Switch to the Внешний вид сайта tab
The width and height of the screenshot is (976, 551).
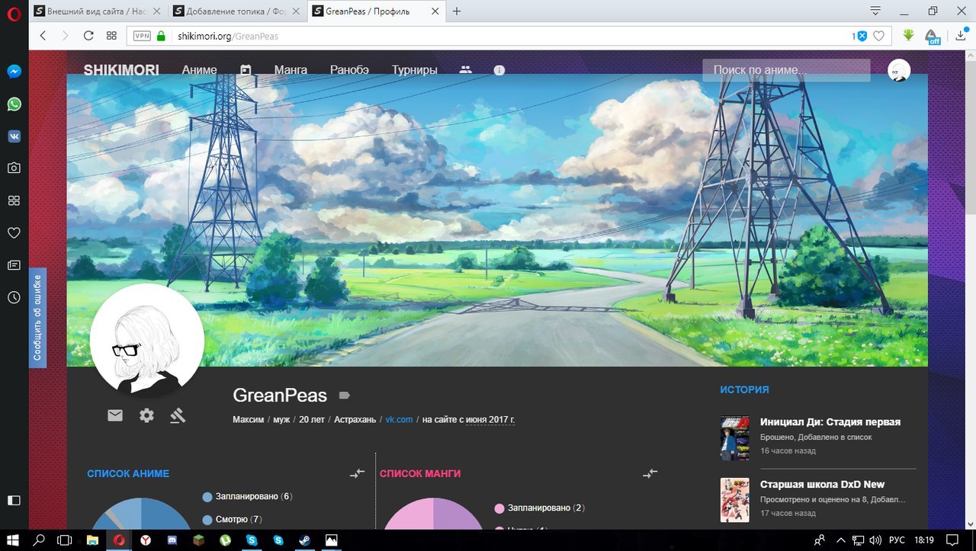point(97,11)
